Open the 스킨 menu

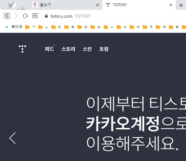87,49
